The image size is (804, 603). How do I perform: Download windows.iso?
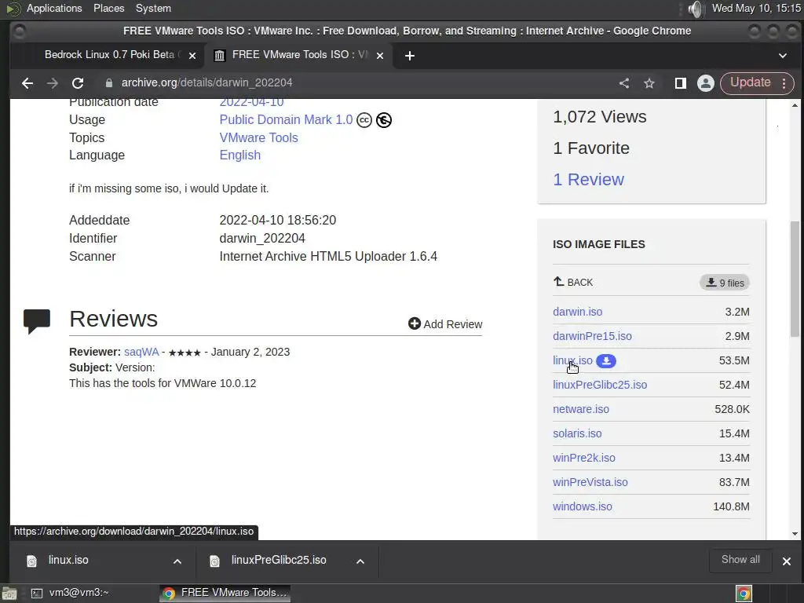(x=583, y=506)
